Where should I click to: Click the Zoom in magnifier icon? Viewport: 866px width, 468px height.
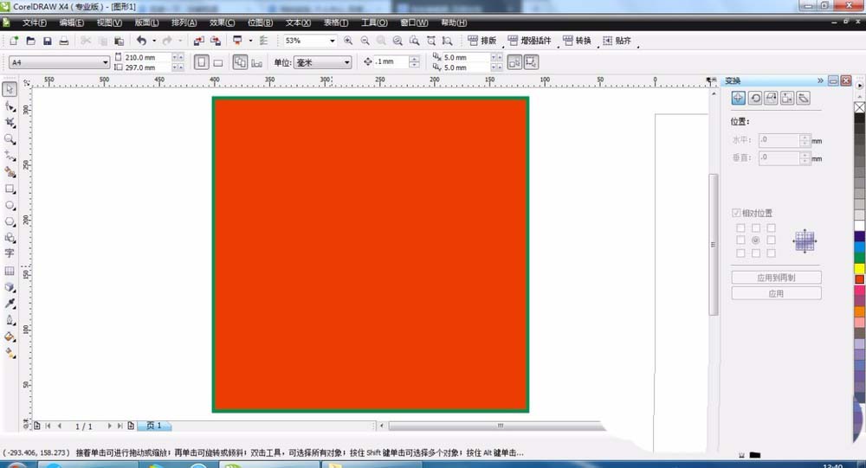(348, 41)
